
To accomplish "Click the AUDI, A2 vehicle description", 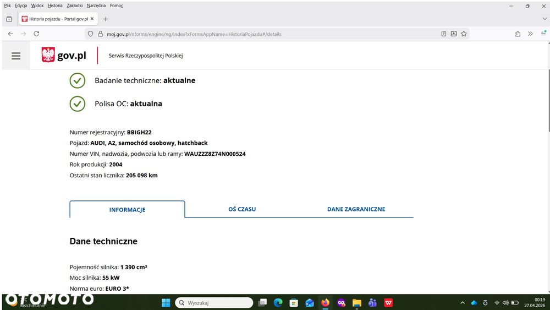I will 149,143.
